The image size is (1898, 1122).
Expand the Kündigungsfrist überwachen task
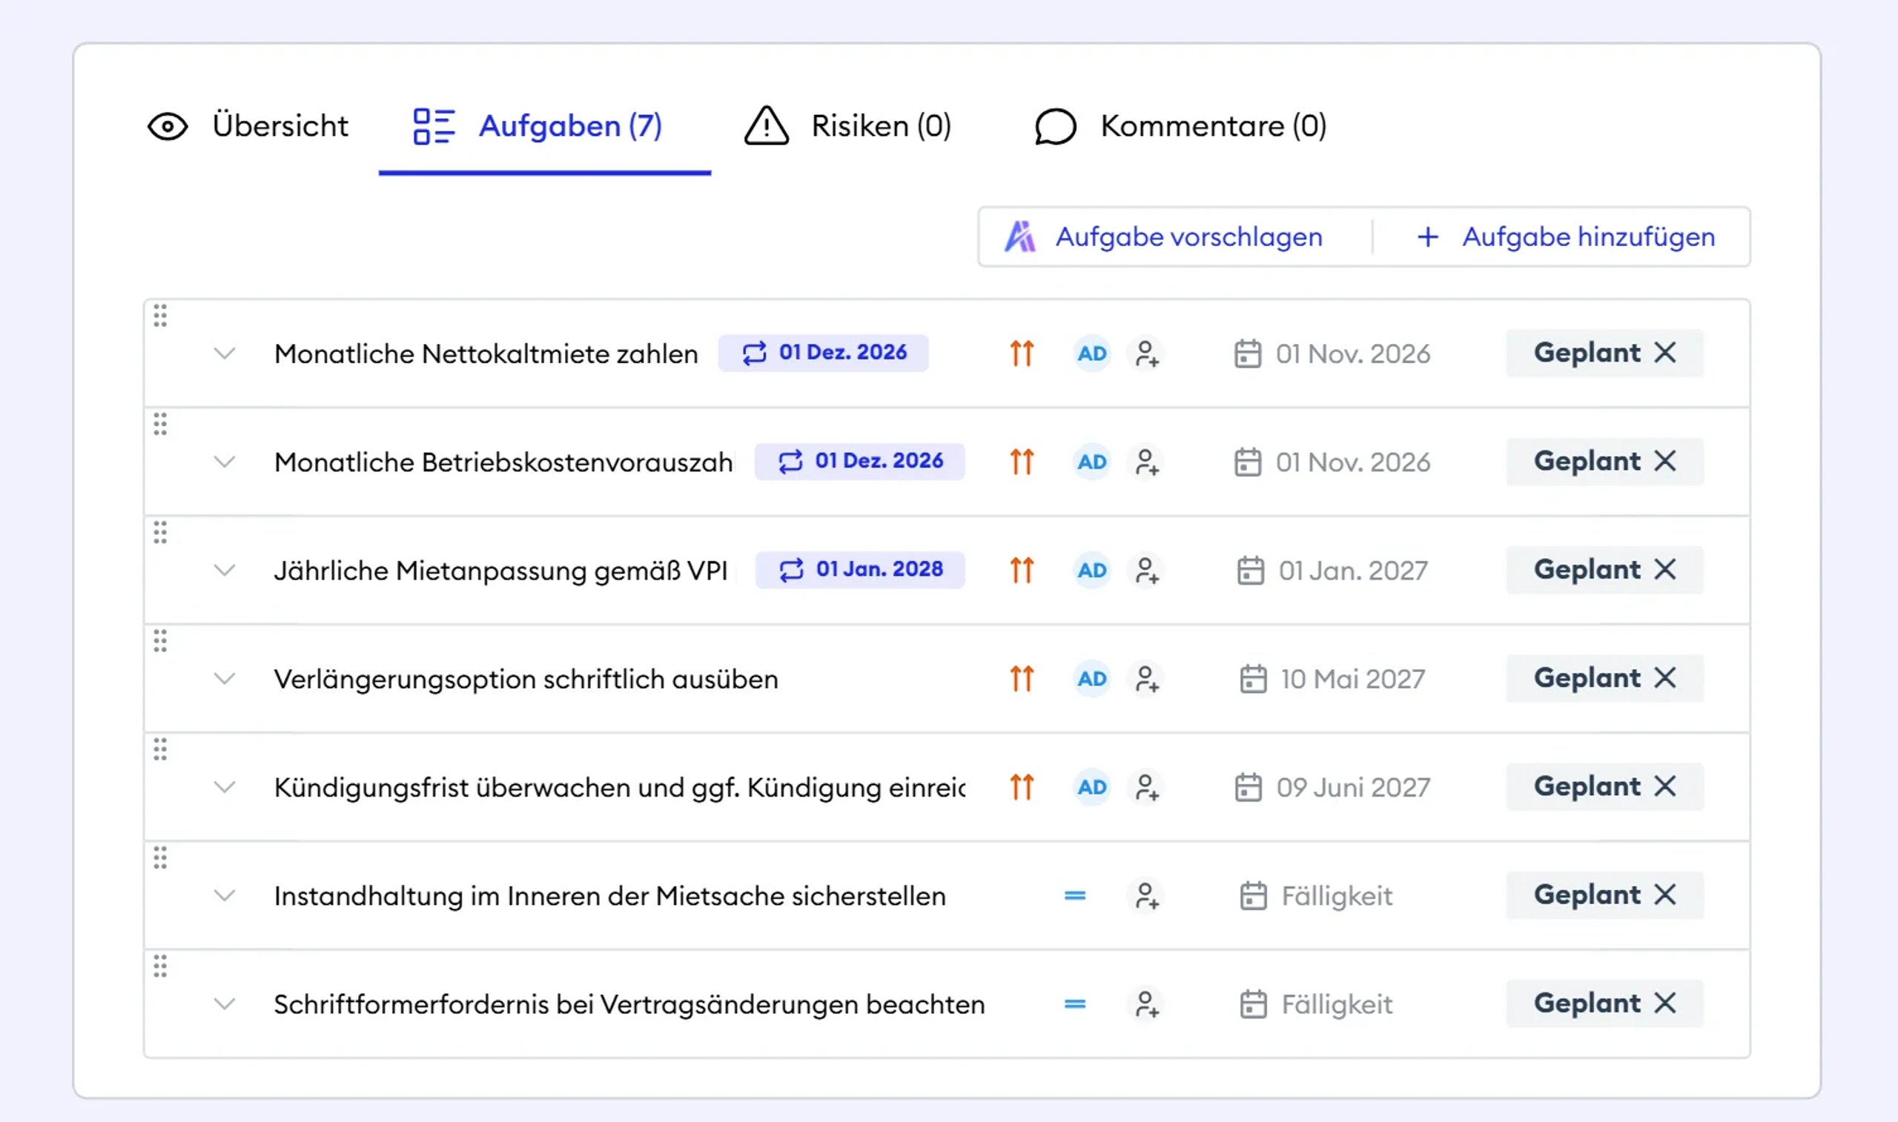225,787
